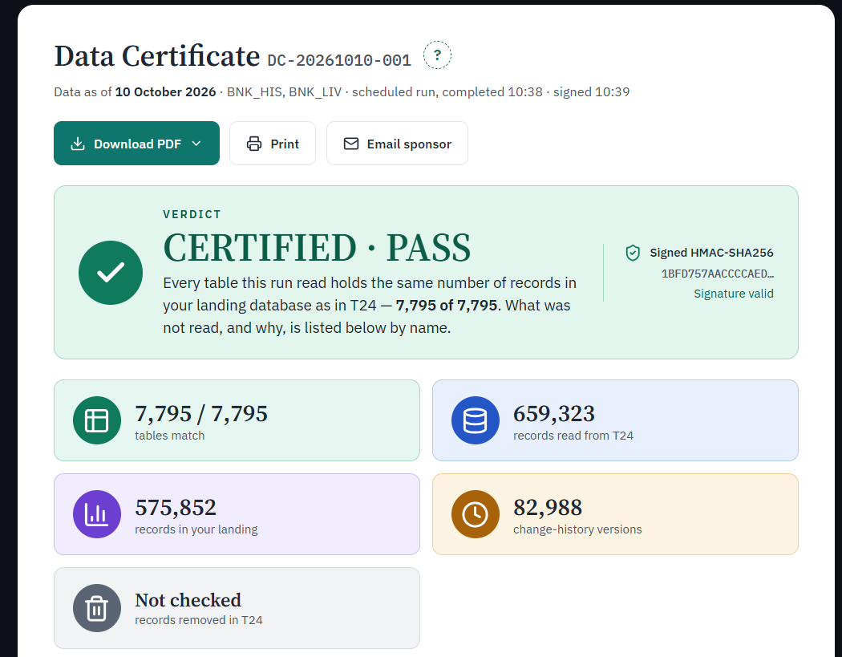Click the 82,988 change-history value
Screen dimensions: 842x657
[548, 508]
